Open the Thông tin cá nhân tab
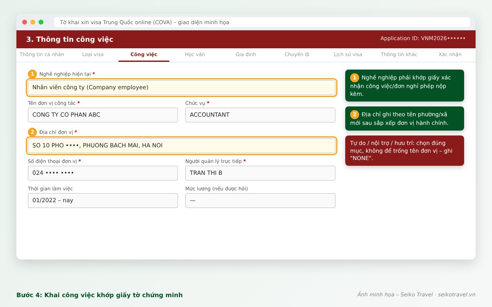 [x=42, y=54]
